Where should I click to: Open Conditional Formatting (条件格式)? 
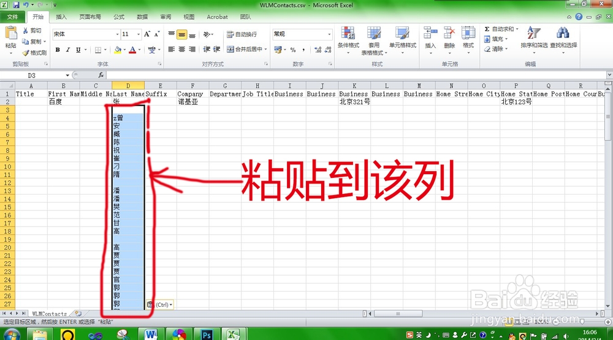coord(348,41)
